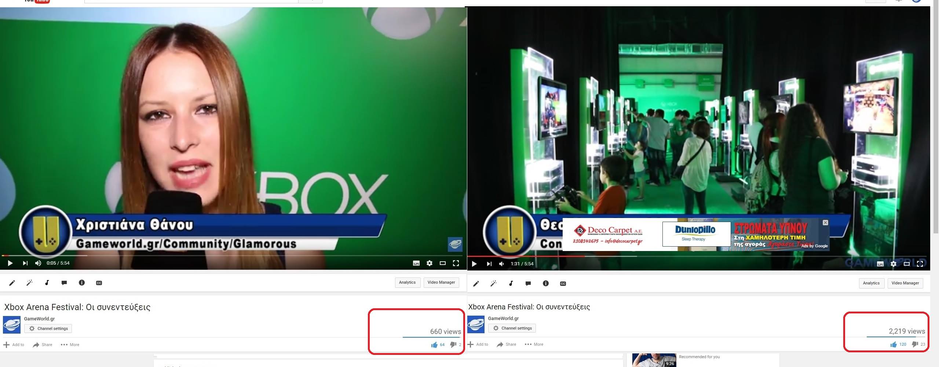
Task: Open the Enhancements magic wand in left toolbar
Action: pyautogui.click(x=29, y=283)
